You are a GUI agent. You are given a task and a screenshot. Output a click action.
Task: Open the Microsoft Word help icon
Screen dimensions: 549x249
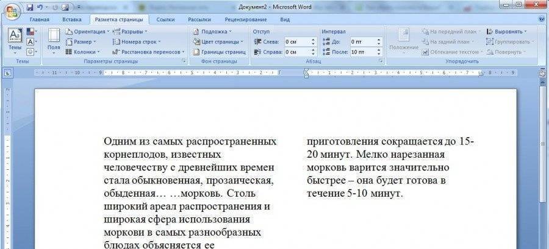(x=542, y=19)
